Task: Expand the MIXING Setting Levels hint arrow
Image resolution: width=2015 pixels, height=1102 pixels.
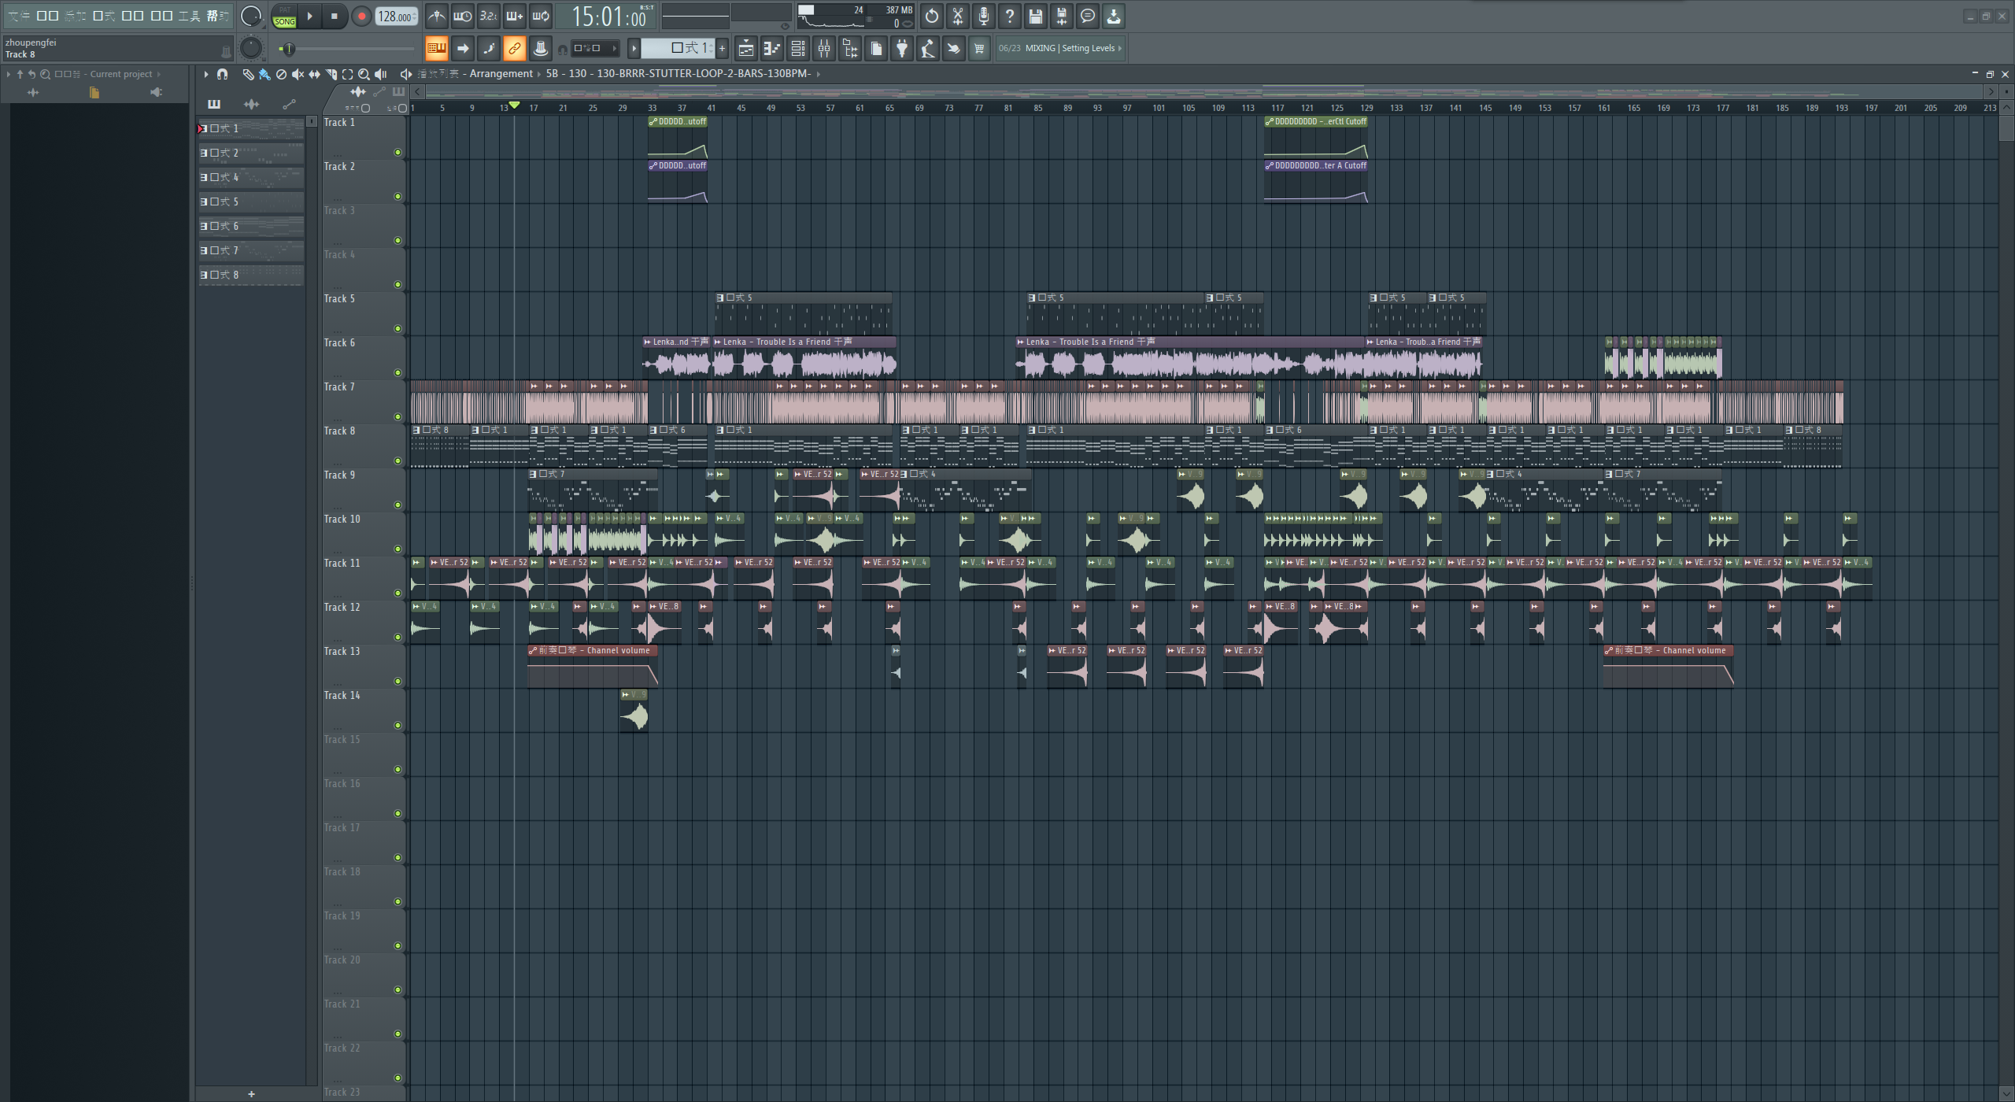Action: pyautogui.click(x=1119, y=49)
